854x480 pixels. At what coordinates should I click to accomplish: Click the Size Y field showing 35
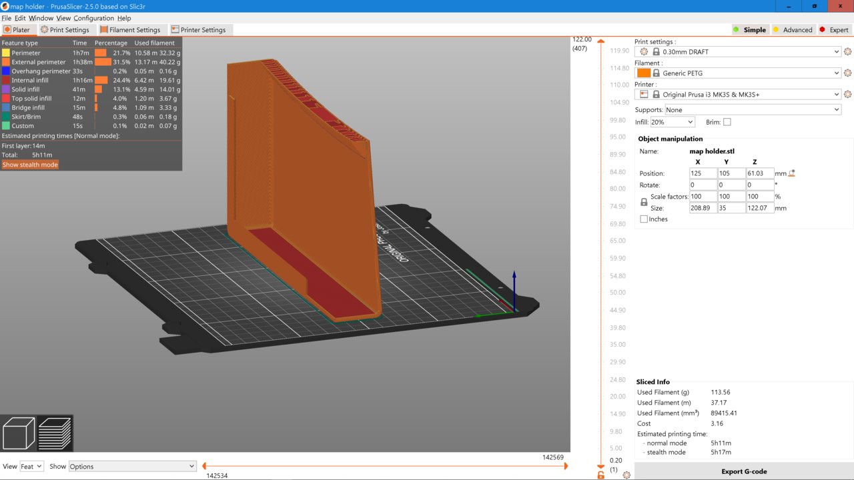pyautogui.click(x=731, y=208)
